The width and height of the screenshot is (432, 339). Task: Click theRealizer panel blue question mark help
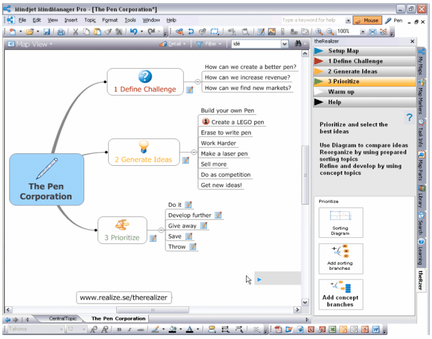[x=410, y=118]
